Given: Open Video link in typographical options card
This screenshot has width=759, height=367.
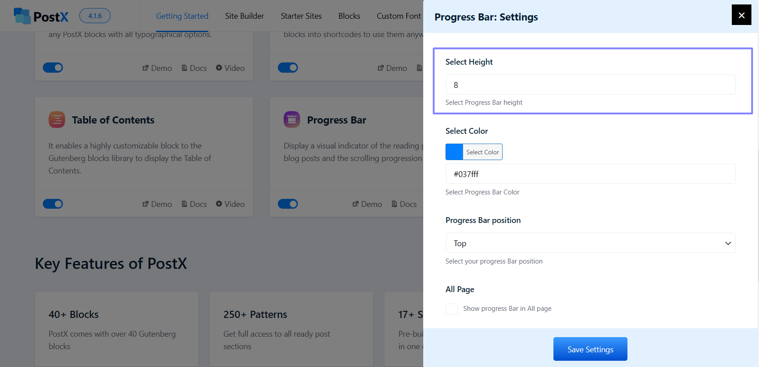Looking at the screenshot, I should point(230,68).
